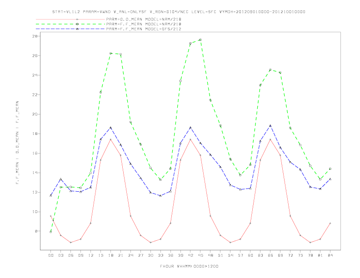Click the vertical y-axis label F.F_MEAN | O.O_MEAN
Viewport: 360px width, 278px height.
click(x=17, y=143)
